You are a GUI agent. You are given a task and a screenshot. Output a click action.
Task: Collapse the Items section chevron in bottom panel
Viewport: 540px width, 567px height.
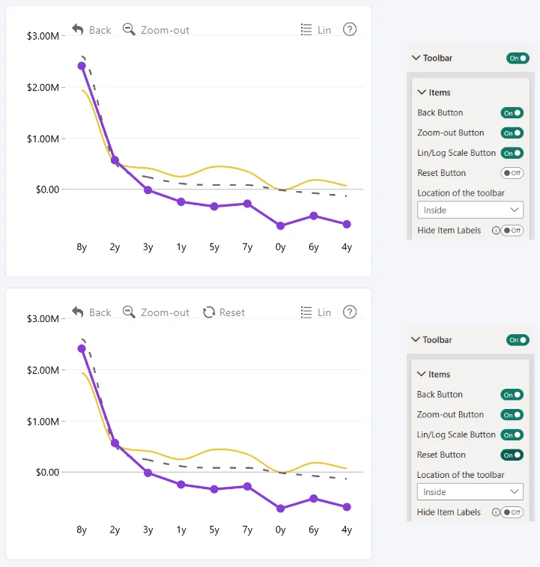pos(422,374)
